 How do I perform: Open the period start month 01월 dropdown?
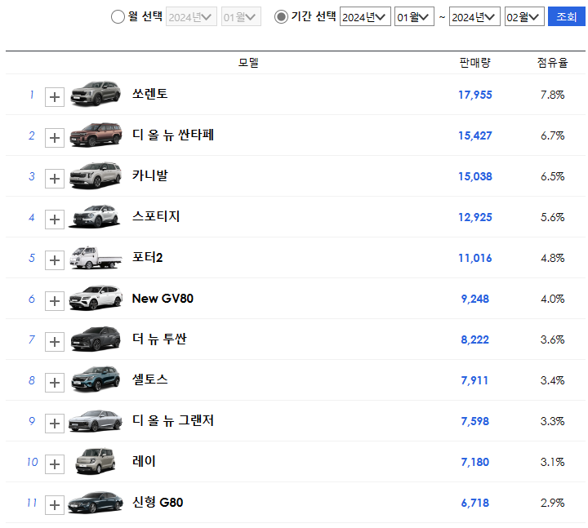pyautogui.click(x=414, y=16)
